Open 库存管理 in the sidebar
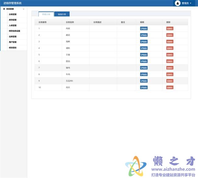Viewport: 198px width, 178px height. tap(12, 20)
